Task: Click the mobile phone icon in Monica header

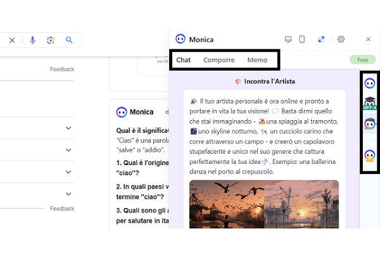Action: point(302,39)
